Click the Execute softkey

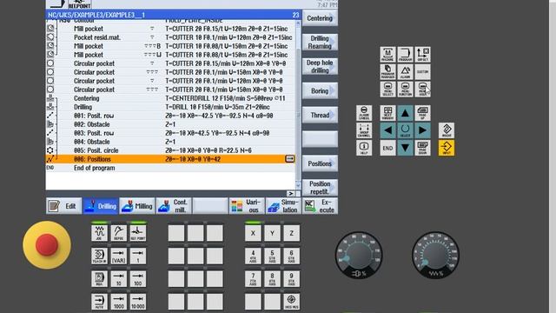(320, 206)
